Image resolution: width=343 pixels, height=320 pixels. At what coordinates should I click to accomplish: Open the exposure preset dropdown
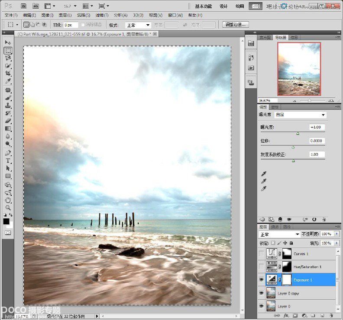(x=301, y=115)
